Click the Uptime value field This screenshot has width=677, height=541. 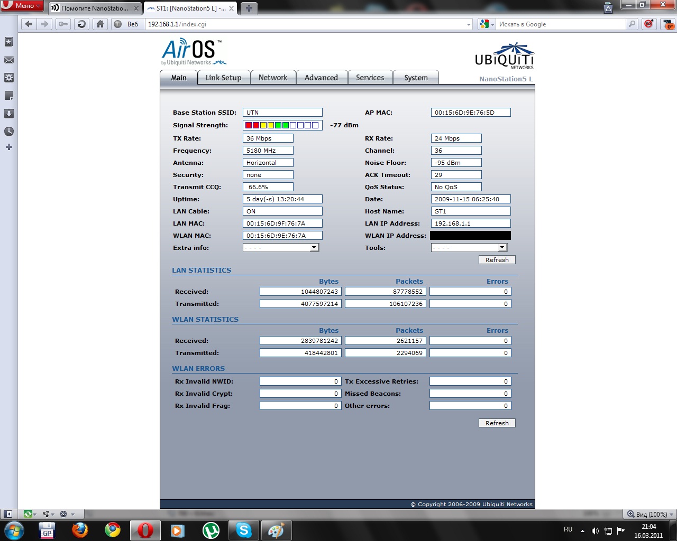[x=282, y=199]
